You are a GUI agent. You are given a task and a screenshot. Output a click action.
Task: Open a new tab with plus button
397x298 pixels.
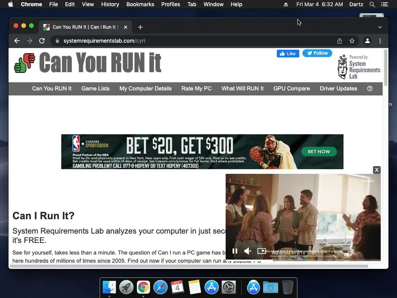(x=140, y=27)
